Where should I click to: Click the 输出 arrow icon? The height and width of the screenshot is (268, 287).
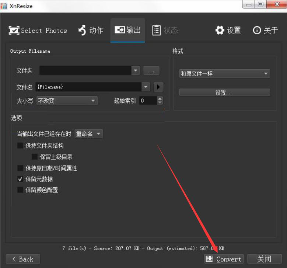coord(120,30)
